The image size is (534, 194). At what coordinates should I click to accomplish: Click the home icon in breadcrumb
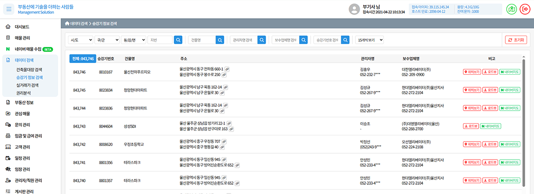67,24
